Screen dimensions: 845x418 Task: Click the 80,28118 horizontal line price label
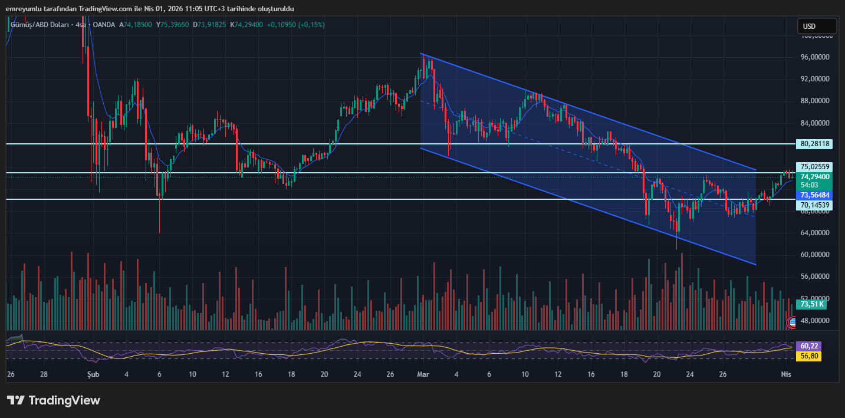[816, 144]
